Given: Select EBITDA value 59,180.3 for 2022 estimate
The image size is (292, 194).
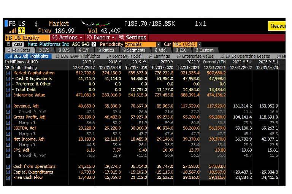Looking at the screenshot, I should click(x=243, y=128).
